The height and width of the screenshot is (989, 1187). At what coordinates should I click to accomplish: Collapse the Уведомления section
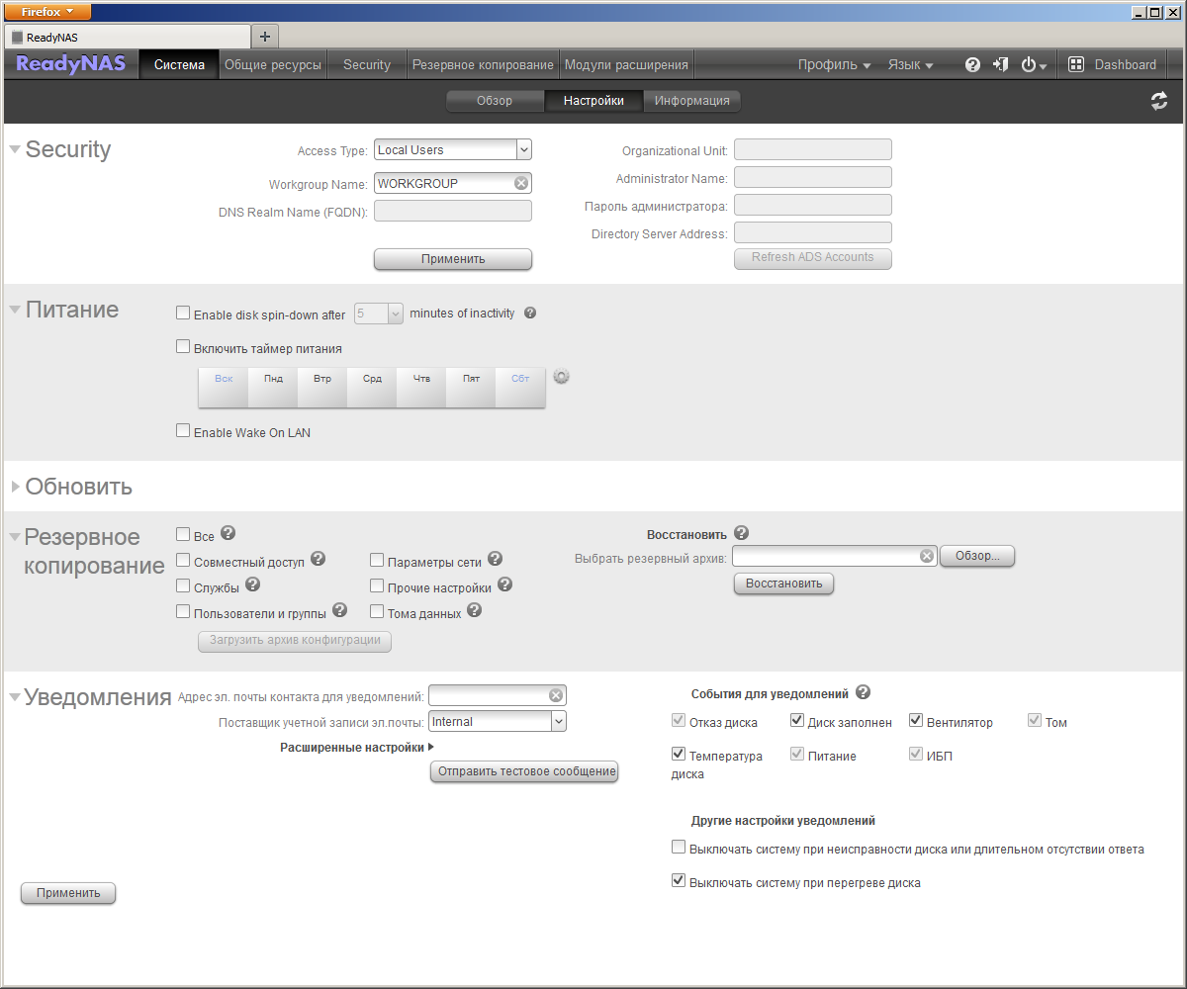click(x=15, y=697)
